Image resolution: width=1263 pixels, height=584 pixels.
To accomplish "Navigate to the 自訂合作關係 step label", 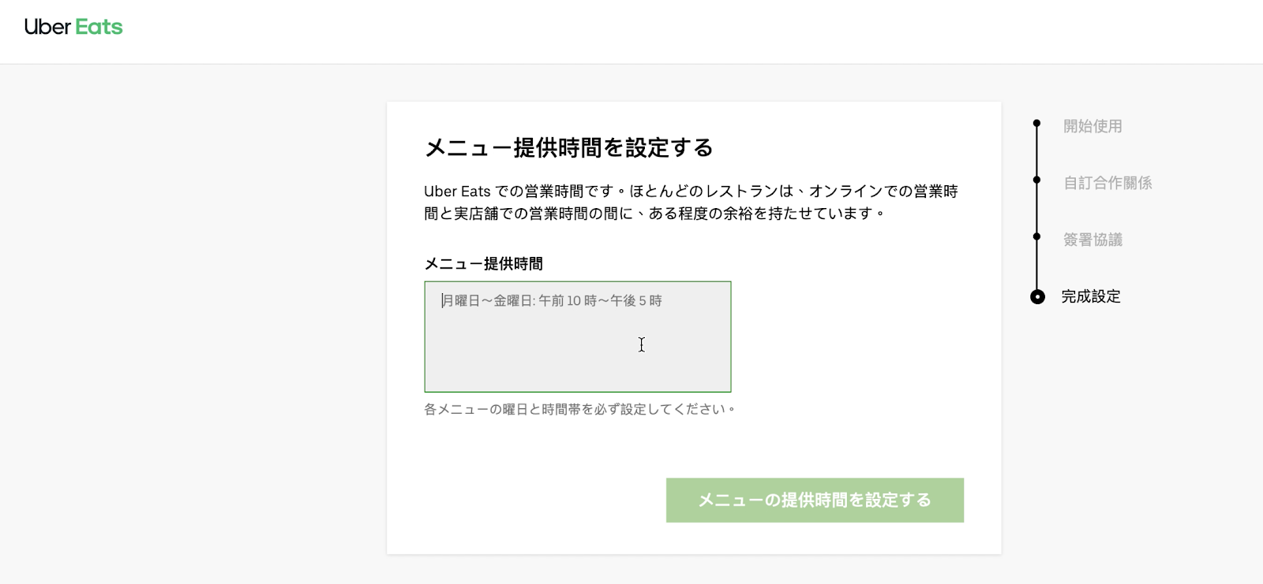I will coord(1107,183).
